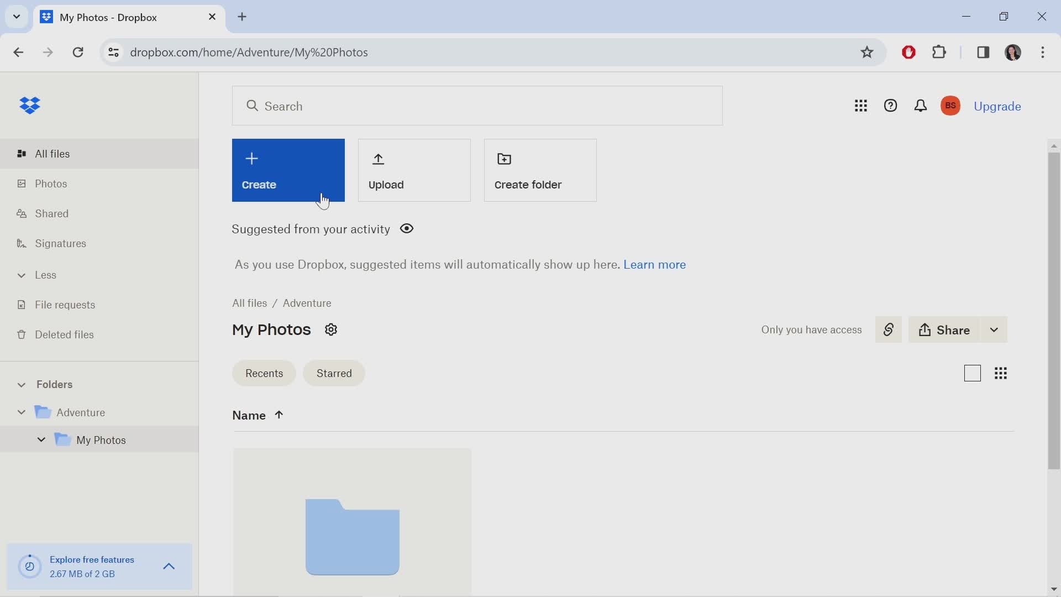Click the Upload button
The image size is (1061, 597).
412,169
